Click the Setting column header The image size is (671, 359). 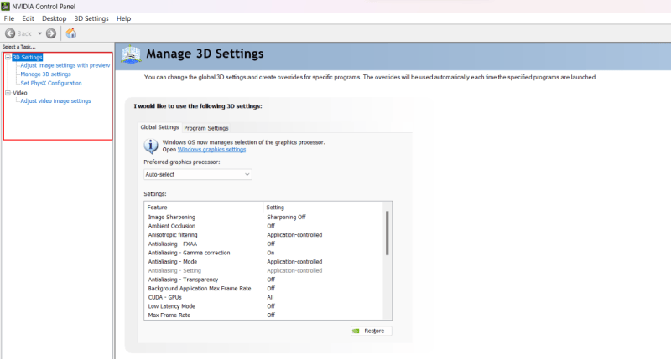point(322,207)
